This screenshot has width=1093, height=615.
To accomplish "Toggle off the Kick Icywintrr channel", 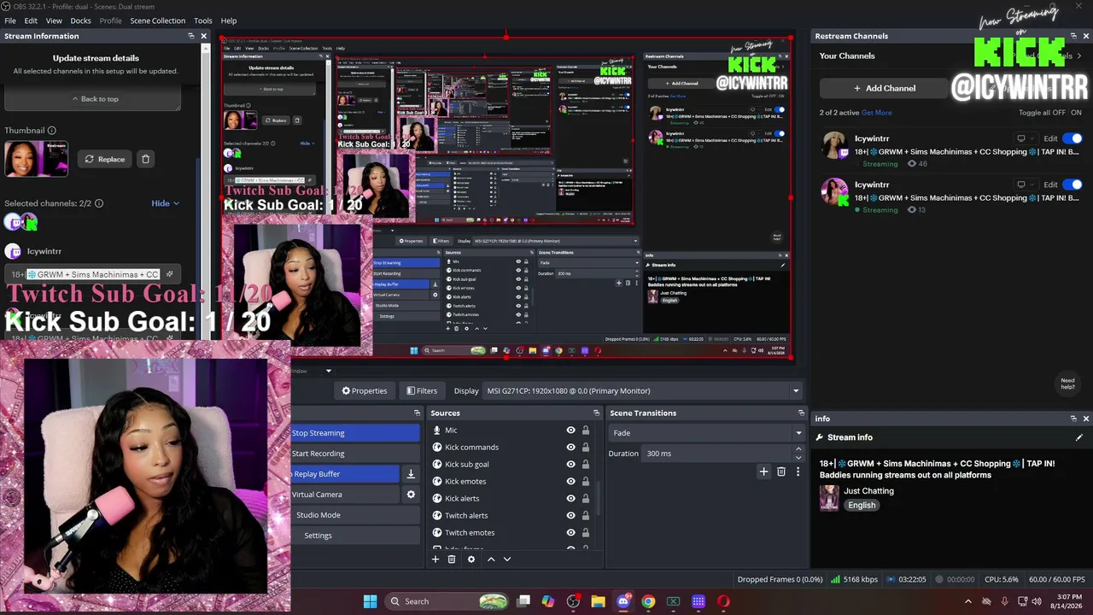I will (1073, 184).
